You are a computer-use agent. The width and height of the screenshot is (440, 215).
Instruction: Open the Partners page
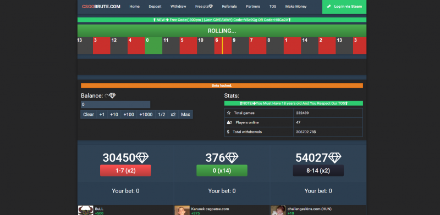pyautogui.click(x=253, y=7)
